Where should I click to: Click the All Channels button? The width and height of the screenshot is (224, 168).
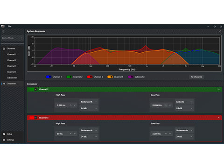point(196,77)
